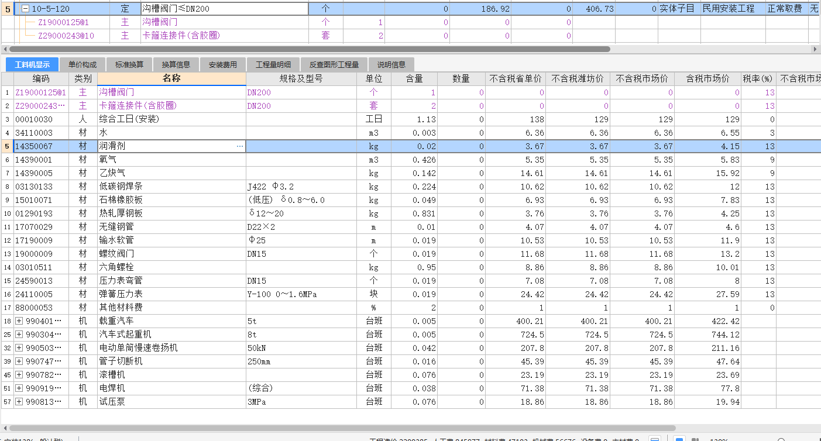Image resolution: width=821 pixels, height=441 pixels.
Task: Click the 422.42 taxed price for 载重汽车
Action: (708, 321)
